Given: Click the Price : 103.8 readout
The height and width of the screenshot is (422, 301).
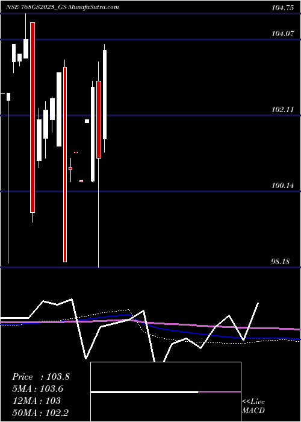Looking at the screenshot, I should 41,377.
